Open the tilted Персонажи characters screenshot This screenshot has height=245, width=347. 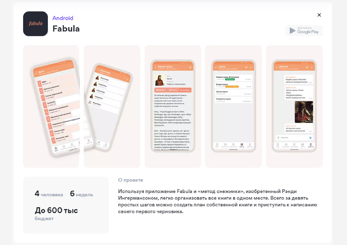112,106
